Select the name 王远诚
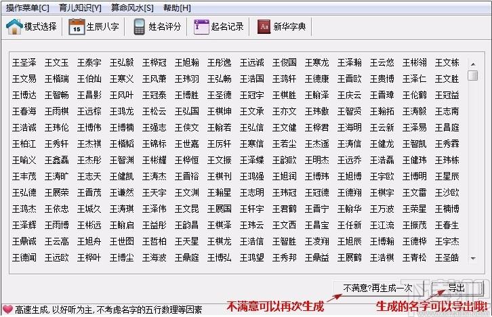Image resolution: width=492 pixels, height=317 pixels. pos(251,62)
